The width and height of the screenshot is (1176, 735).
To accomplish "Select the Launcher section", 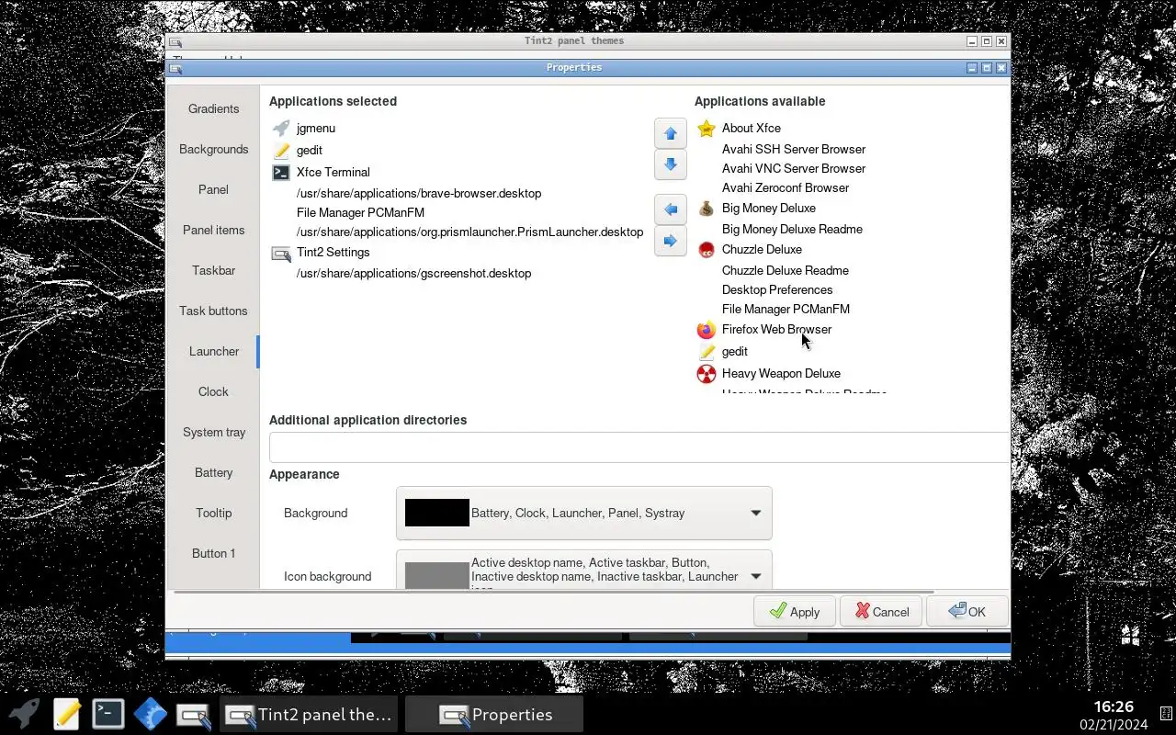I will (213, 352).
